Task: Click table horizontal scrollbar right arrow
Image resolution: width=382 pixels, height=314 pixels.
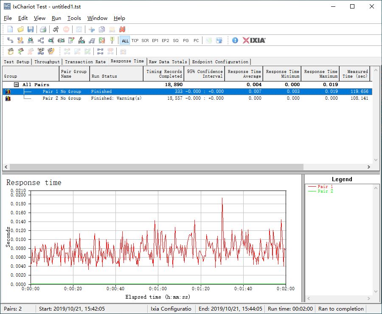Action: click(368, 167)
